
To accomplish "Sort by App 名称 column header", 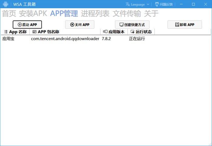I will point(15,32).
